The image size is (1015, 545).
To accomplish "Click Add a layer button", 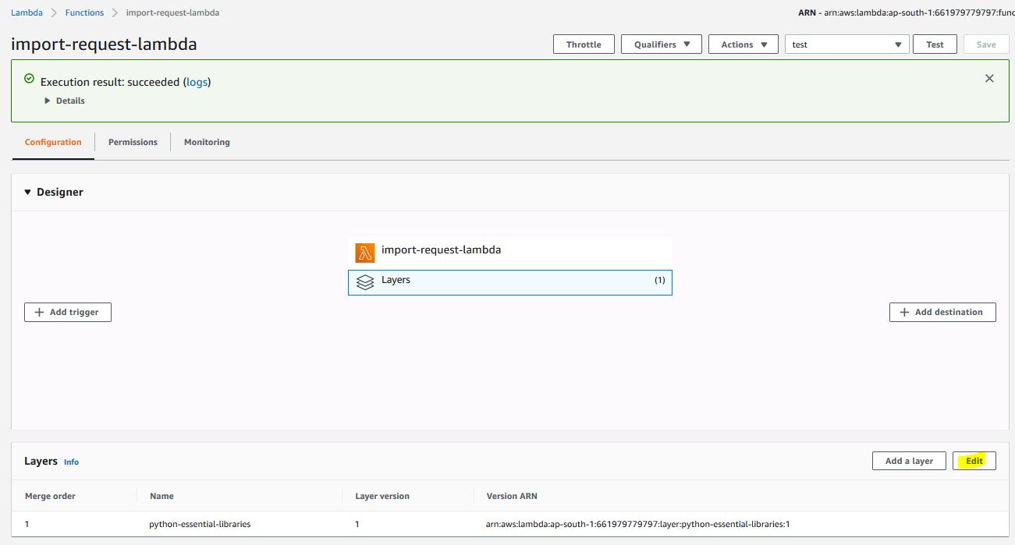I will click(909, 461).
